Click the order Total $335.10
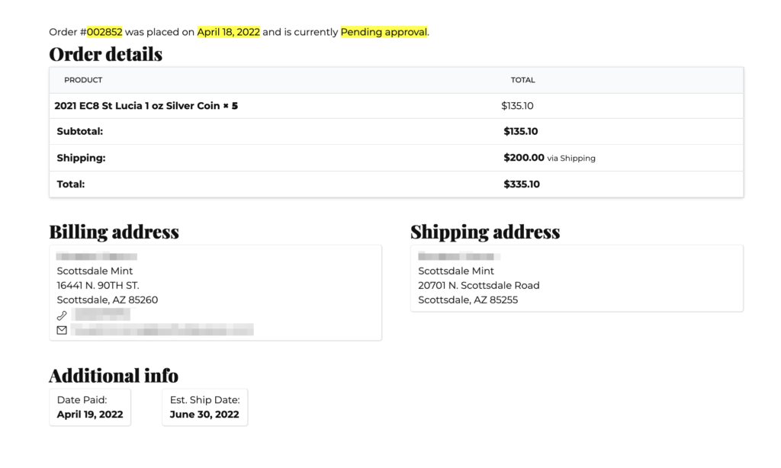 pos(522,184)
